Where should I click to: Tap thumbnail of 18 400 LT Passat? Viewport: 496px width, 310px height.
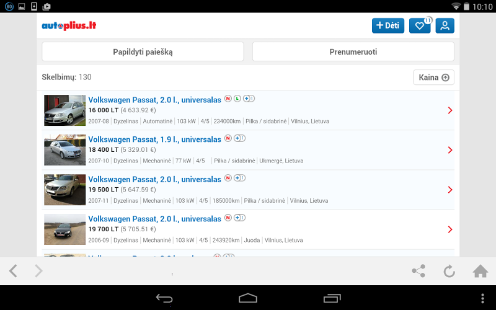tap(65, 150)
